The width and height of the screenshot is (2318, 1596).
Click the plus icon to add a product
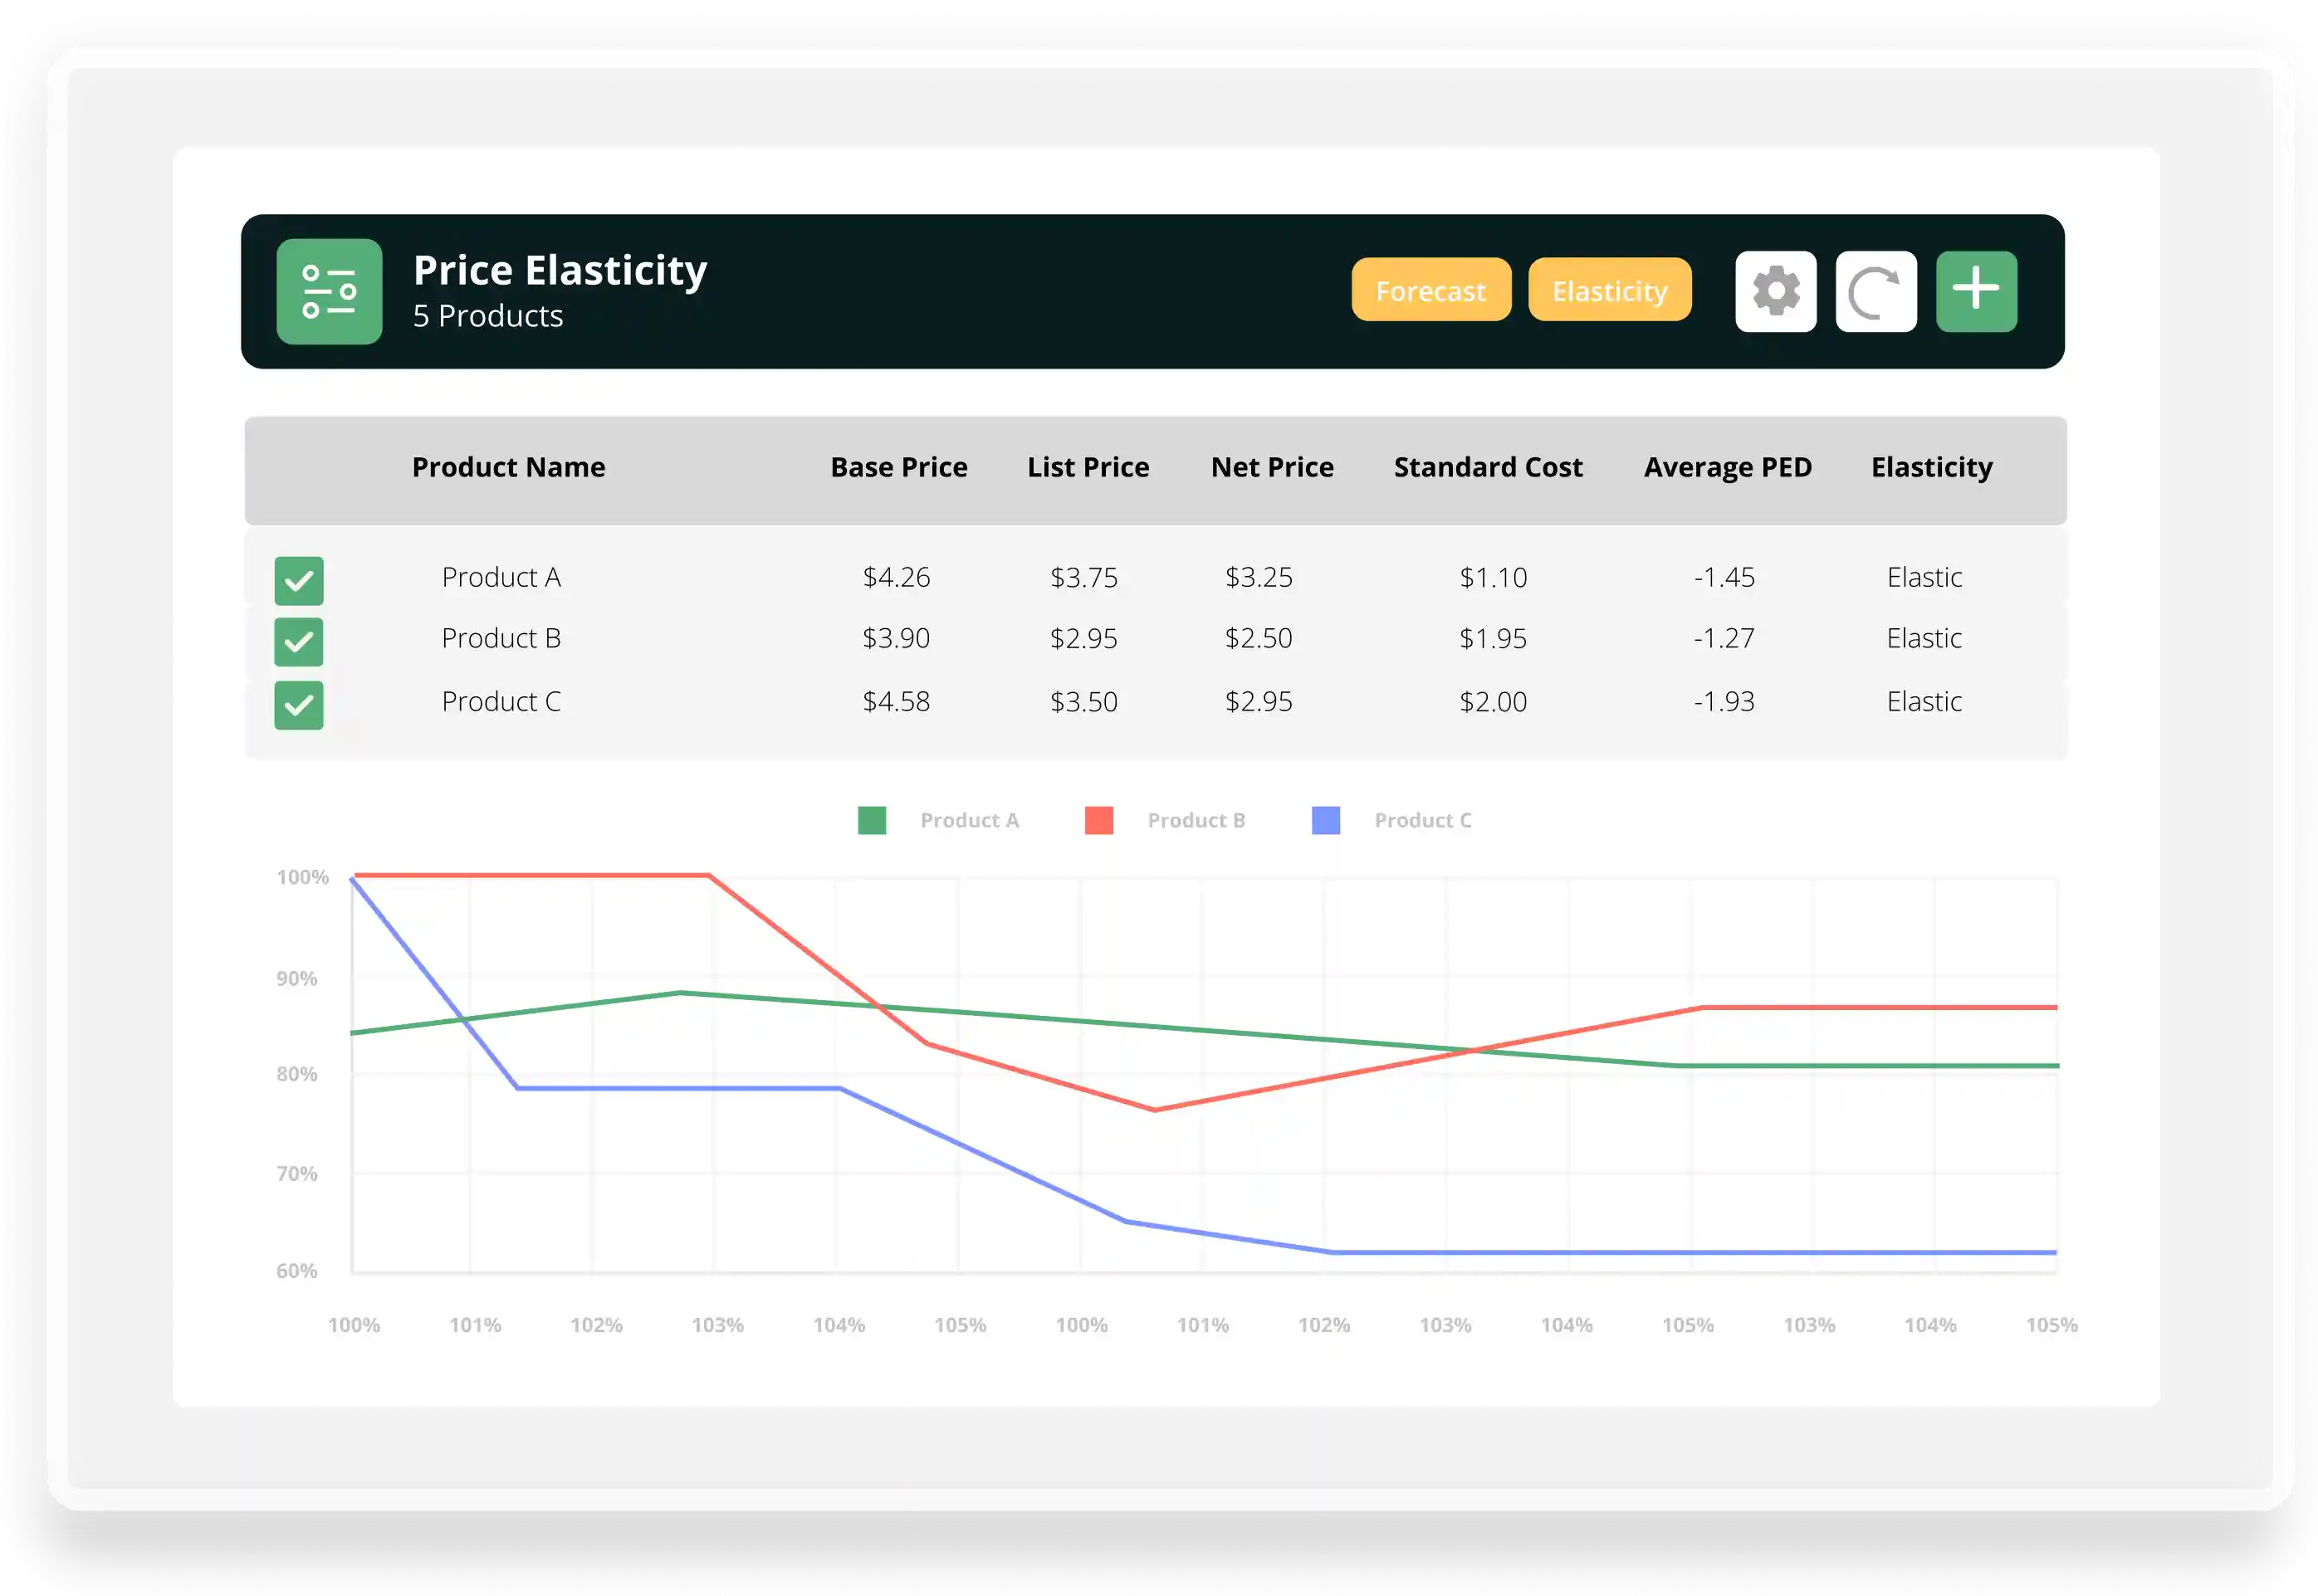tap(1977, 291)
